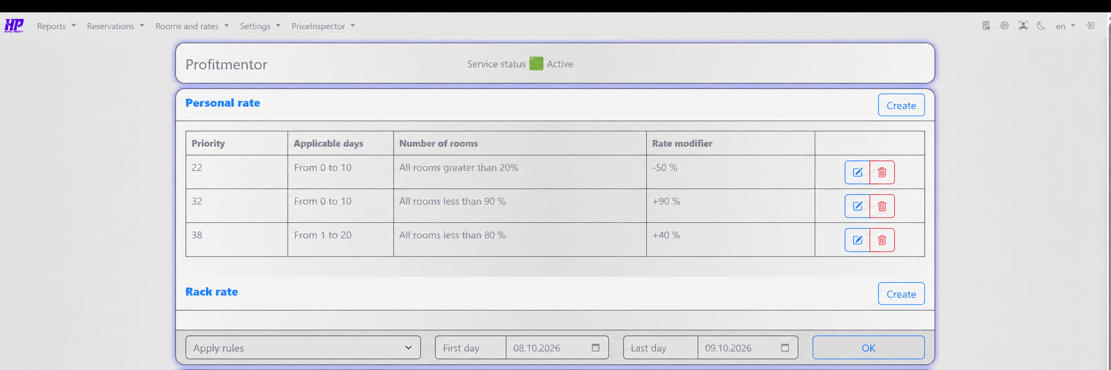The image size is (1111, 370).
Task: Expand the Apply rules dropdown
Action: pos(303,348)
